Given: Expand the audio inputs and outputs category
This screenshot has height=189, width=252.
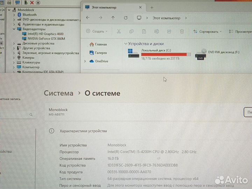Looking at the screenshot, I should click(14, 24).
